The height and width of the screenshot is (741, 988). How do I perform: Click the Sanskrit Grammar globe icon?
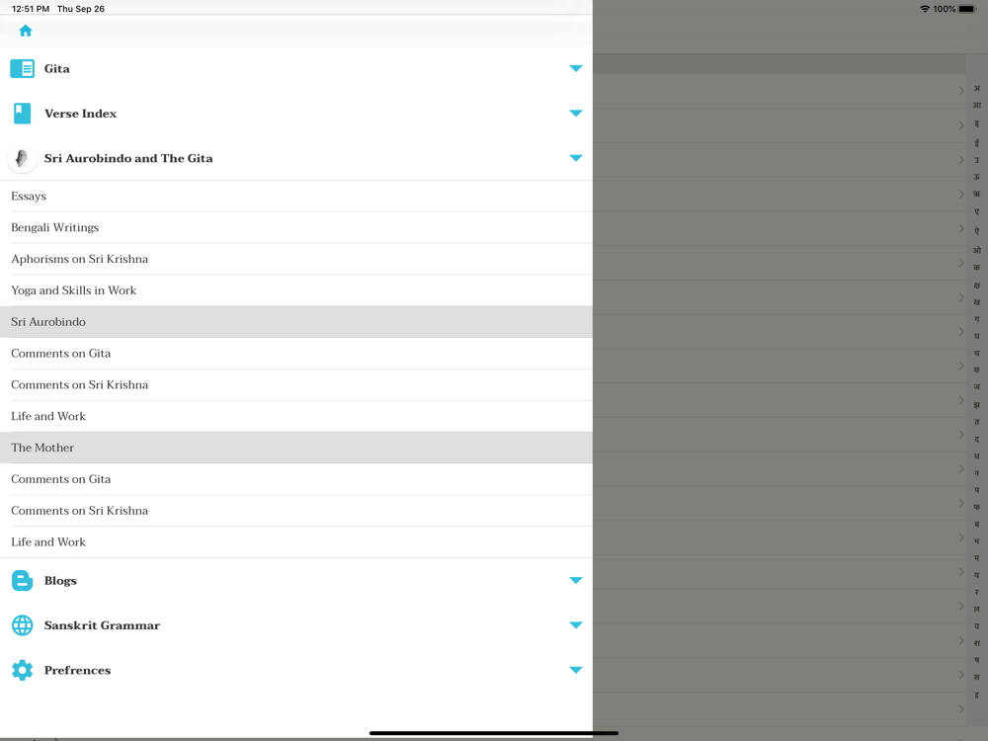coord(22,625)
